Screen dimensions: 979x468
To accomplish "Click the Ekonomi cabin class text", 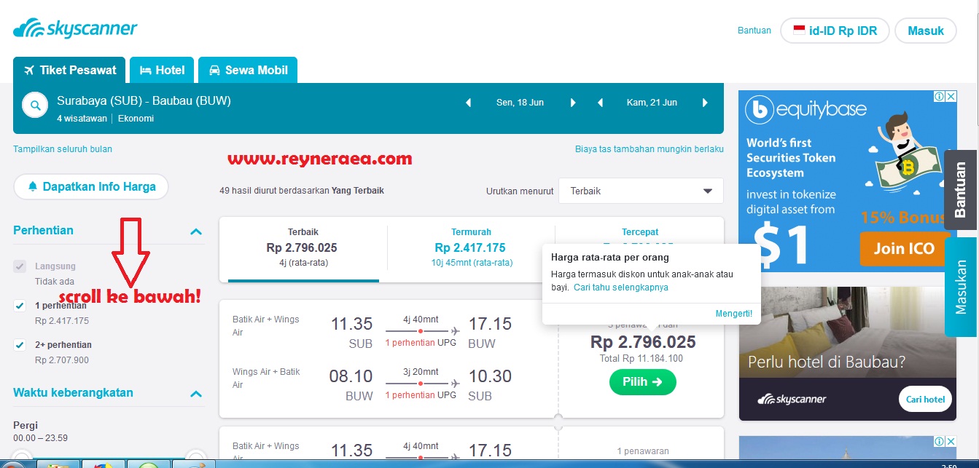I will [x=136, y=118].
